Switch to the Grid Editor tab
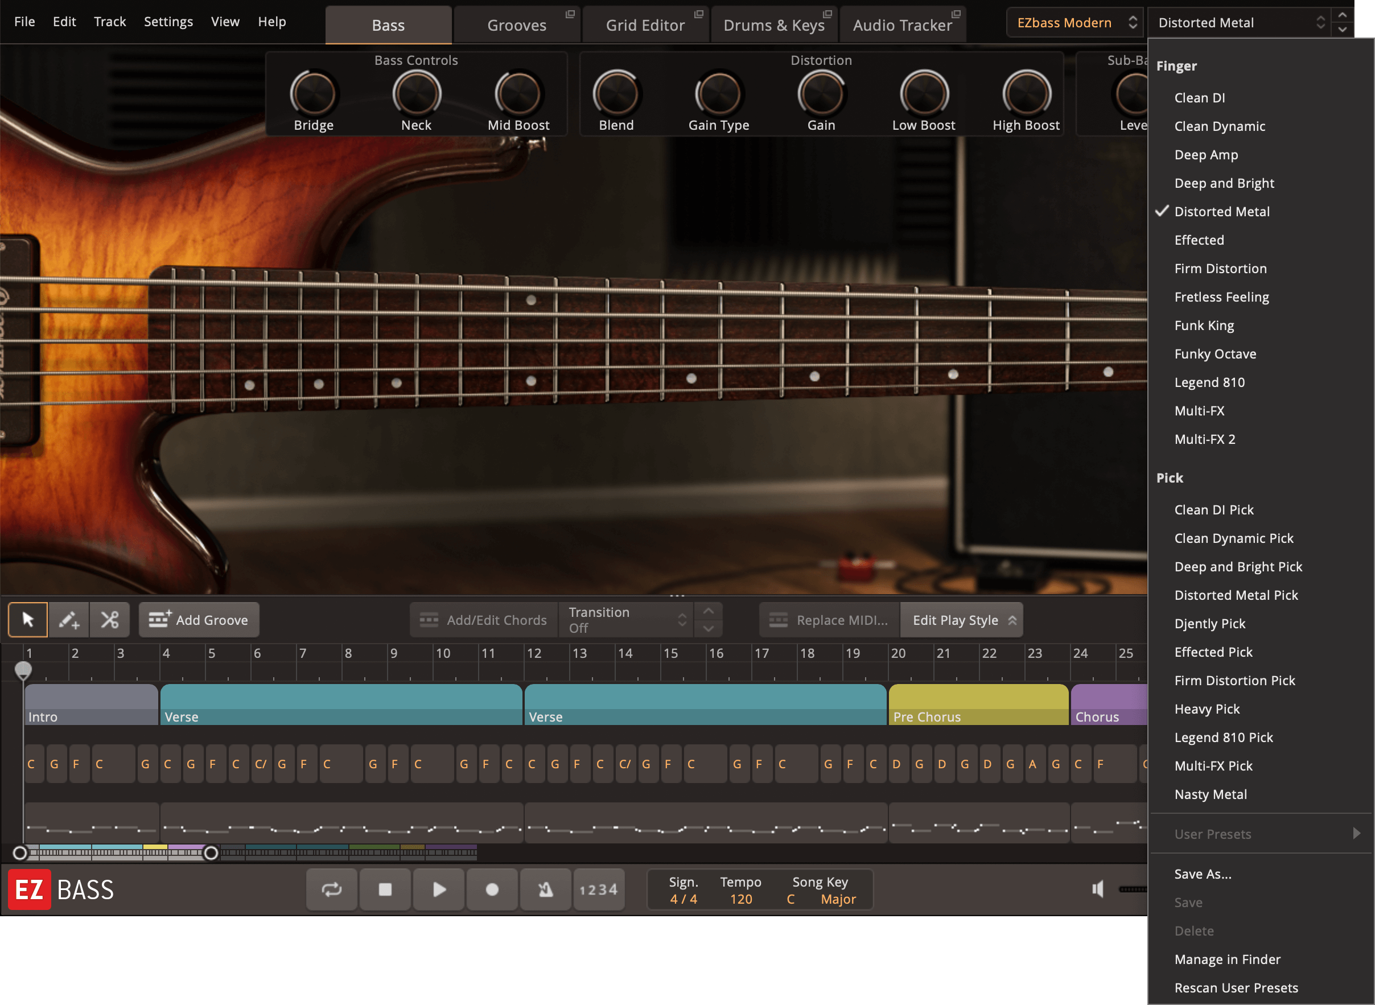Image resolution: width=1375 pixels, height=1005 pixels. tap(645, 25)
